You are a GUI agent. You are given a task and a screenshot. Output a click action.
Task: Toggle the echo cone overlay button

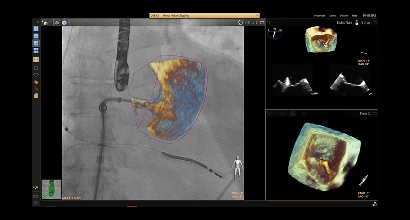(x=57, y=22)
